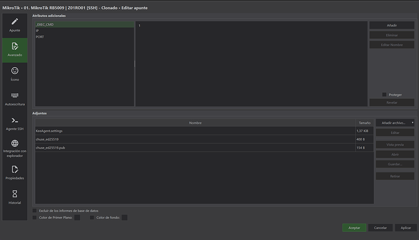Viewport: 419px width, 240px height.
Task: Sort attachments by Tamaño column header
Action: [364, 123]
